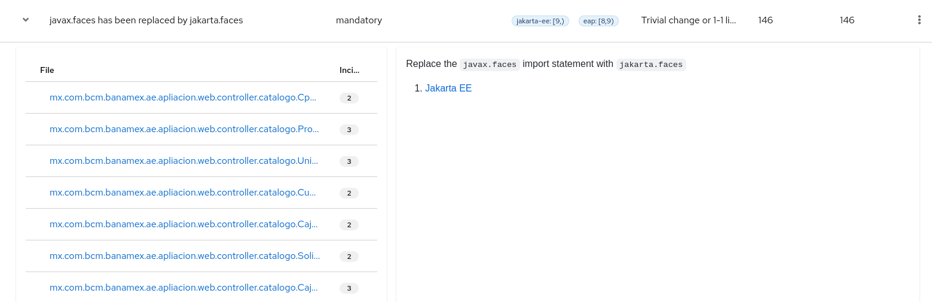The width and height of the screenshot is (932, 302).
Task: Open the catalogo.Caj... file with 2 incidents
Action: click(x=184, y=224)
